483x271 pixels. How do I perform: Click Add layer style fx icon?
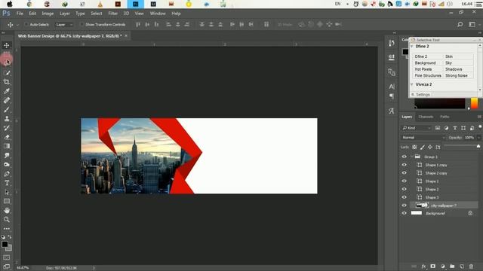pyautogui.click(x=423, y=266)
